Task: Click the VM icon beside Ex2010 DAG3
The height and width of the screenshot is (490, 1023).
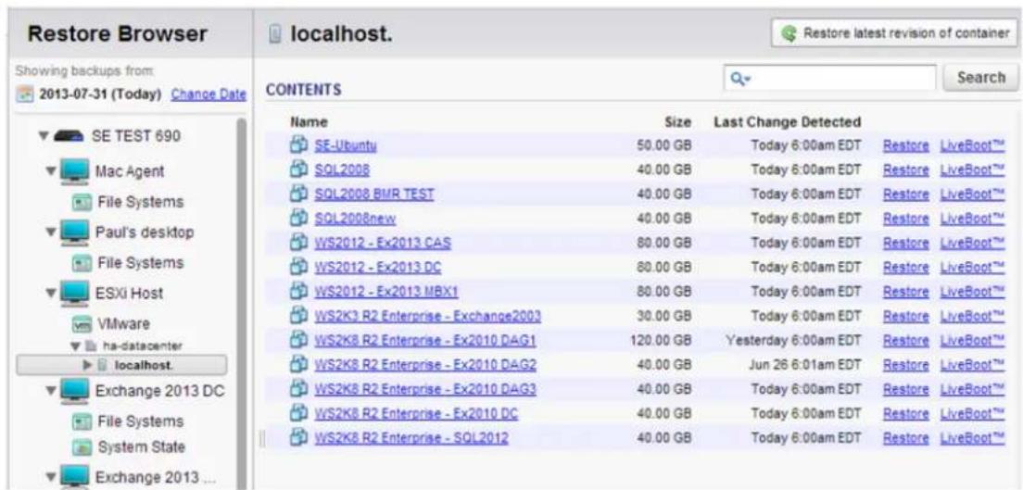Action: coord(298,389)
